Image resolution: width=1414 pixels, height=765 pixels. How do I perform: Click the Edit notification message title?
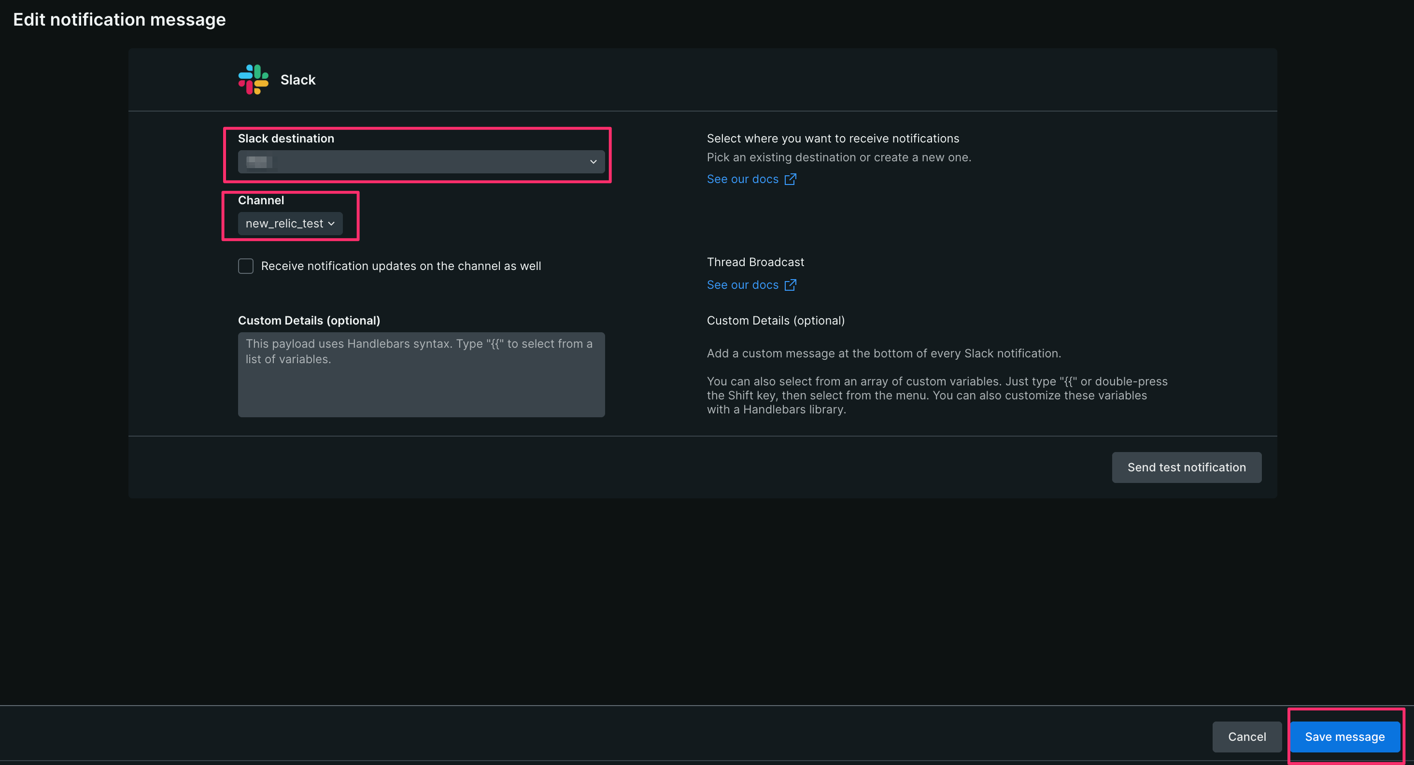[x=119, y=19]
